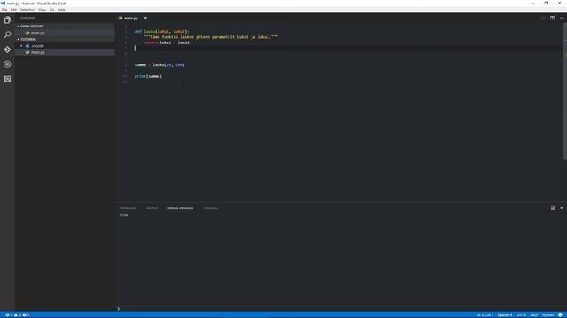Image resolution: width=567 pixels, height=318 pixels.
Task: Change the file encoding via UTF-8
Action: click(x=521, y=315)
